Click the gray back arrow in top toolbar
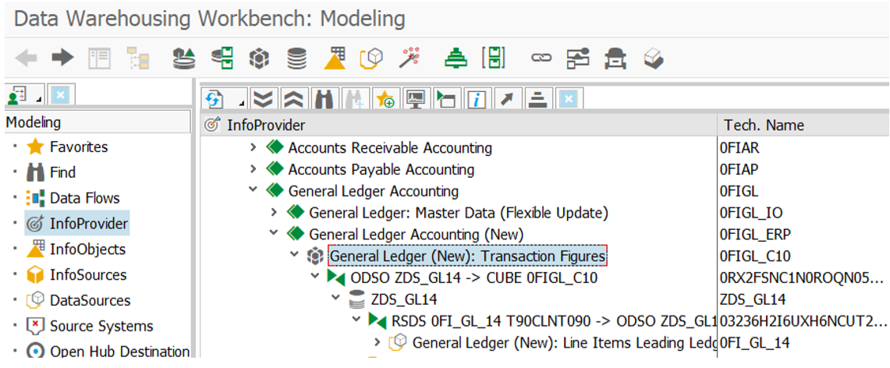 [26, 57]
